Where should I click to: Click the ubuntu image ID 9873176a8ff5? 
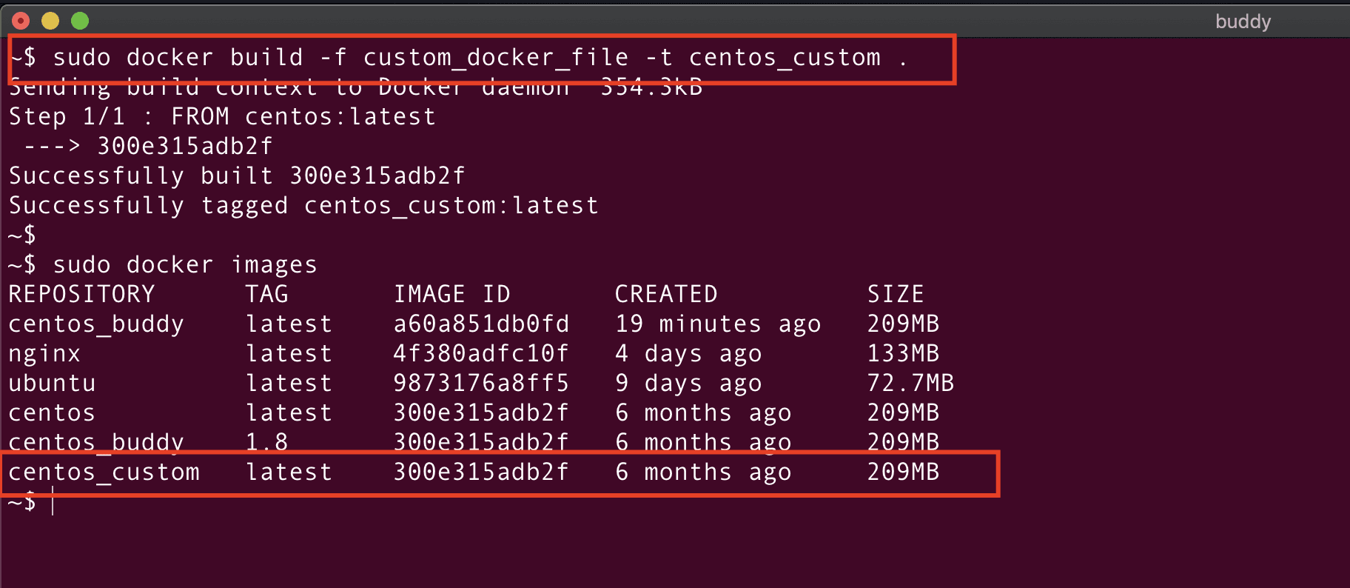481,384
